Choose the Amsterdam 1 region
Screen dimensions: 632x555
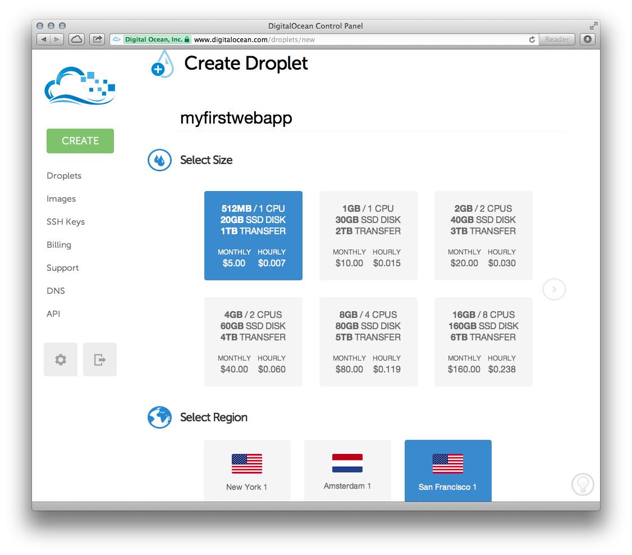coord(347,471)
